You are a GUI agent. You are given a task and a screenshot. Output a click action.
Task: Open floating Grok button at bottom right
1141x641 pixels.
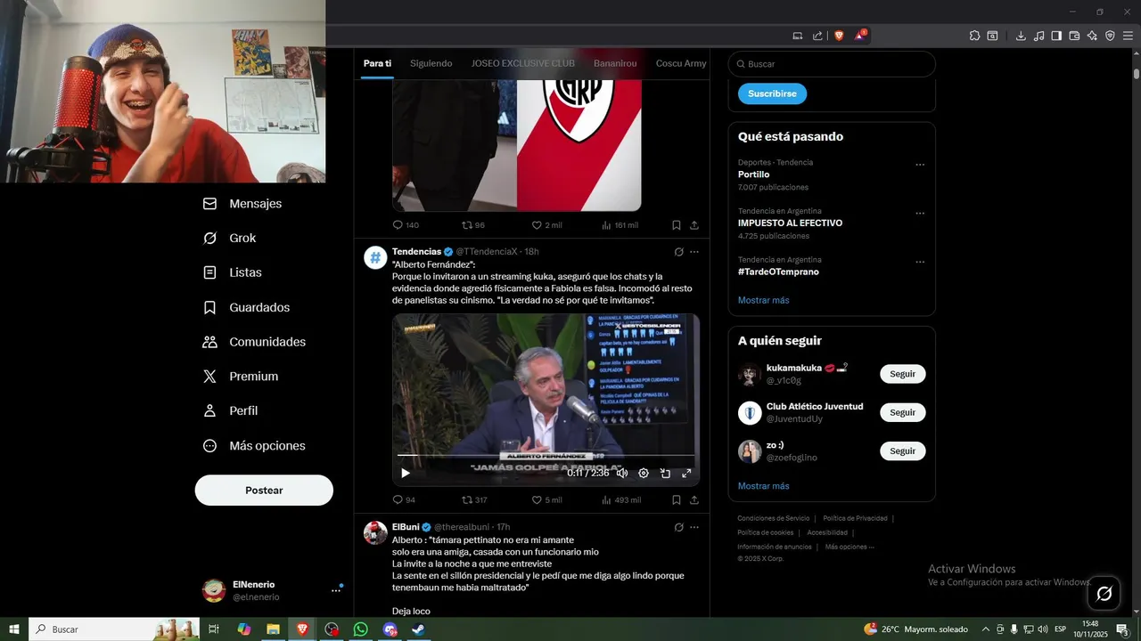[x=1104, y=594]
